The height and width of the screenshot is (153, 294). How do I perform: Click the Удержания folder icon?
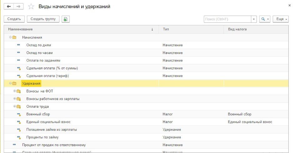14,83
